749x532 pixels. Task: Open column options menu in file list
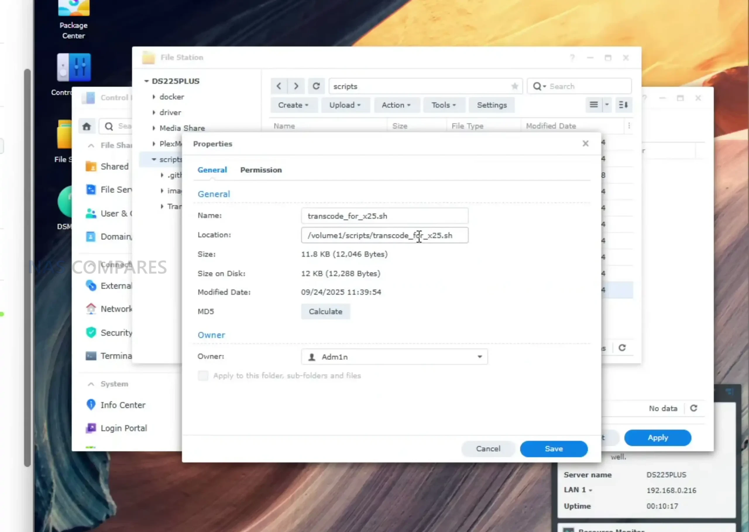629,126
